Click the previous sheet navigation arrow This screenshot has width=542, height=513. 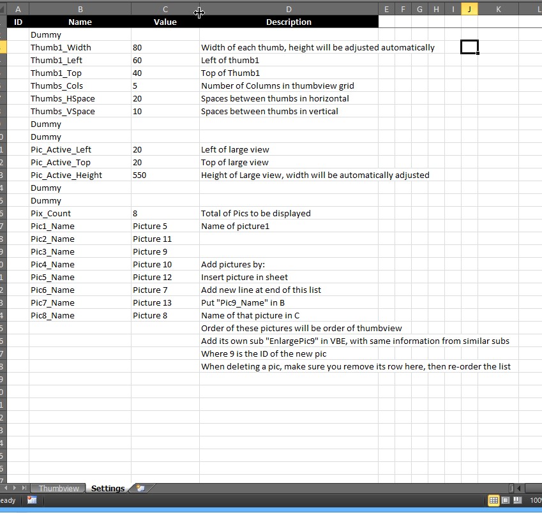pyautogui.click(x=6, y=487)
